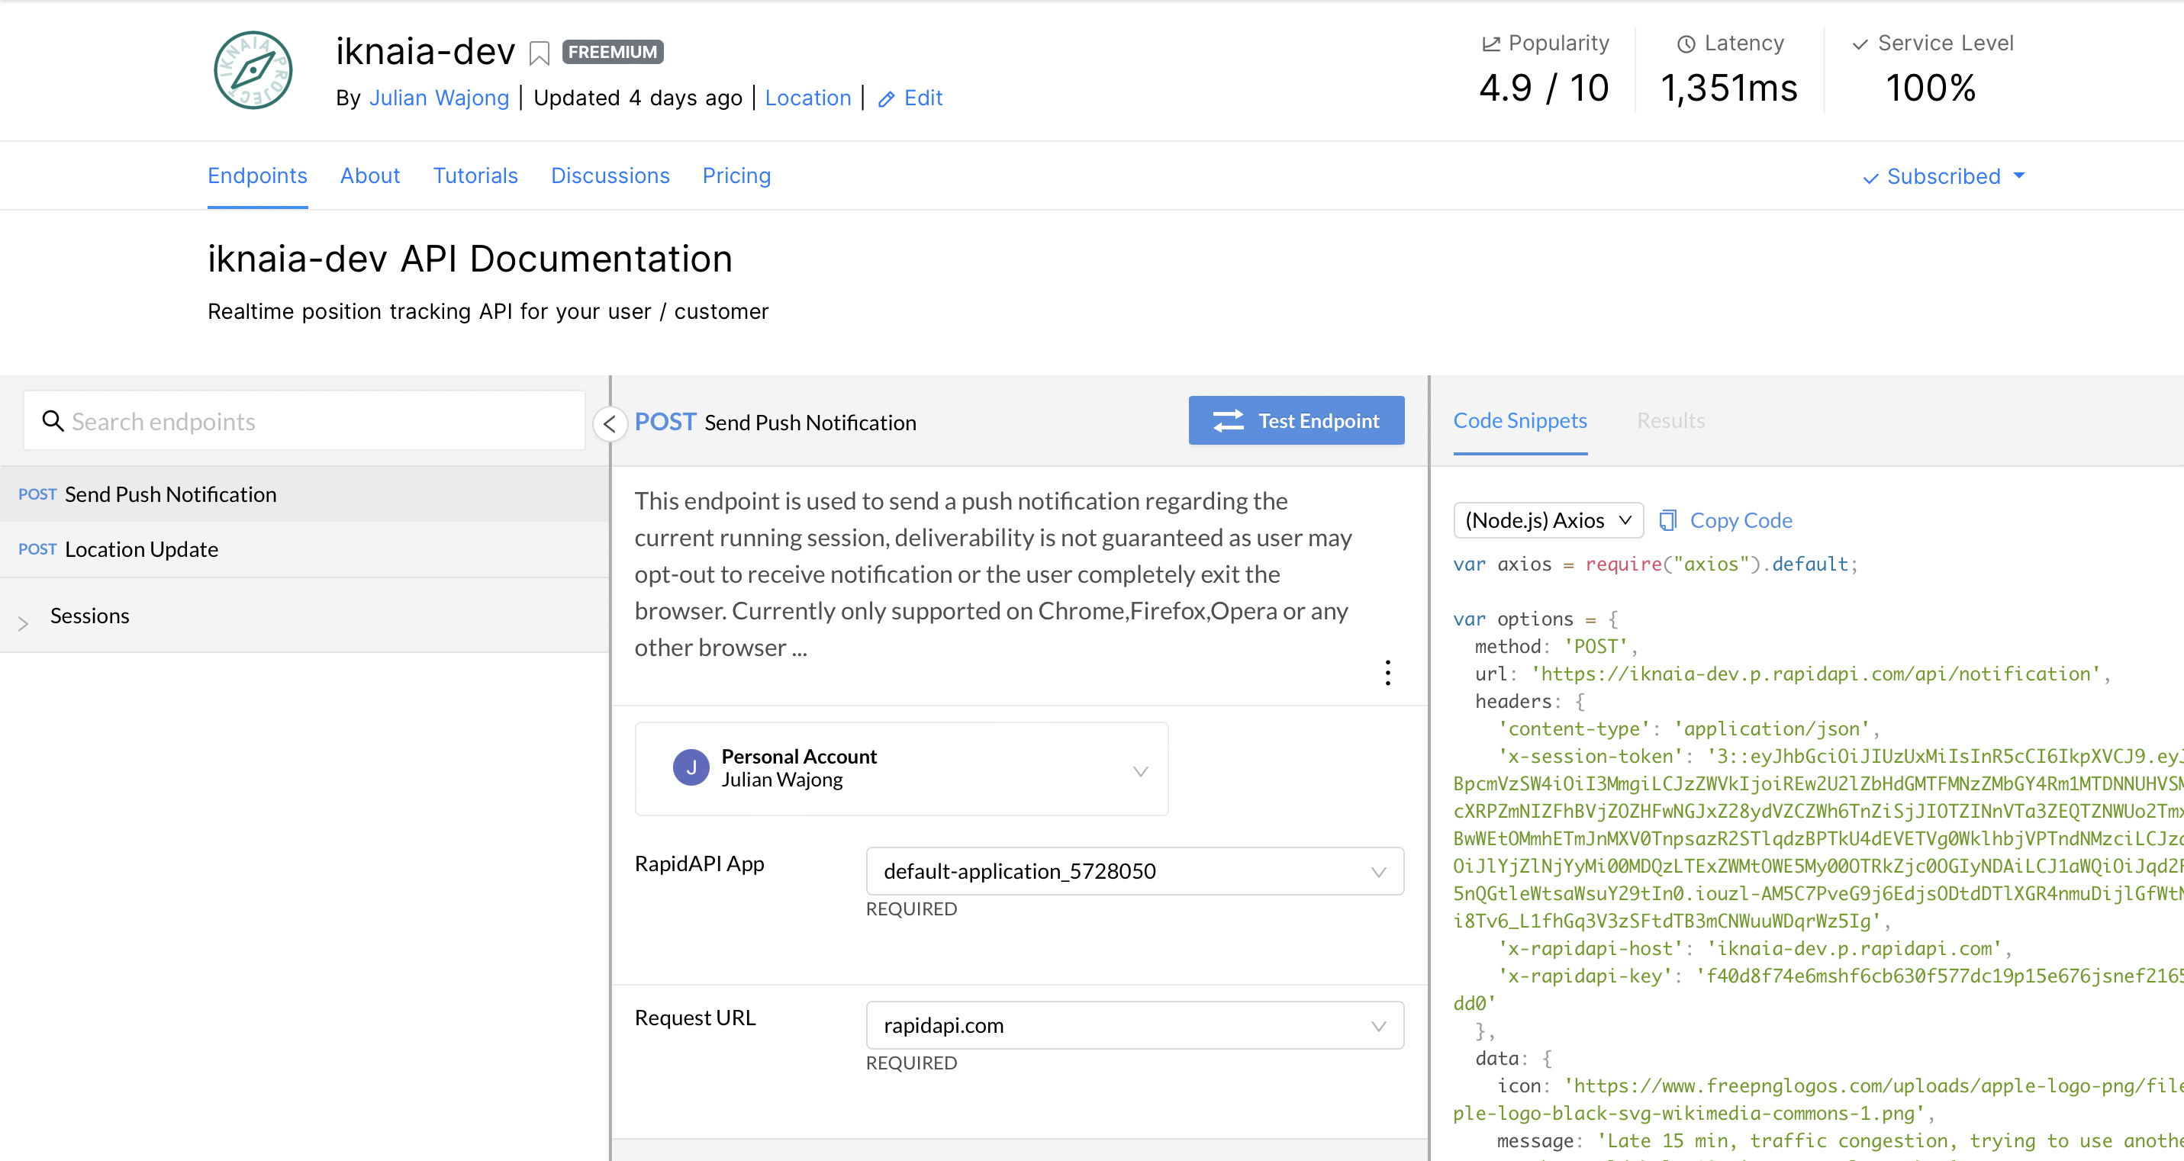
Task: Collapse the endpoints sidebar arrow
Action: coord(610,423)
